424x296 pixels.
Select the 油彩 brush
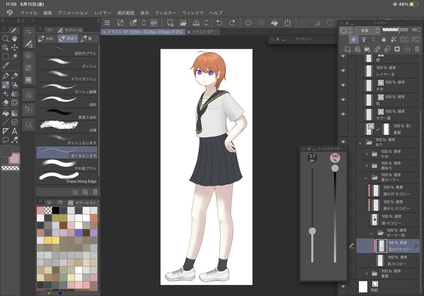(67, 100)
